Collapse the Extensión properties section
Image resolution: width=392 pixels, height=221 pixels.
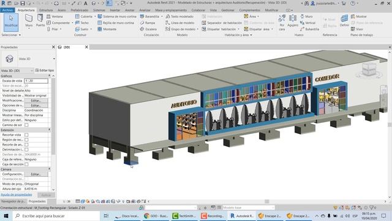tap(49, 130)
